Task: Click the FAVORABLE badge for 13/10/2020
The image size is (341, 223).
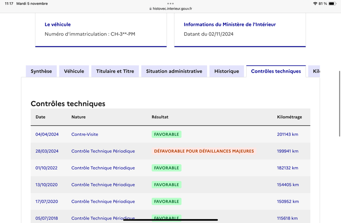Action: tap(167, 185)
